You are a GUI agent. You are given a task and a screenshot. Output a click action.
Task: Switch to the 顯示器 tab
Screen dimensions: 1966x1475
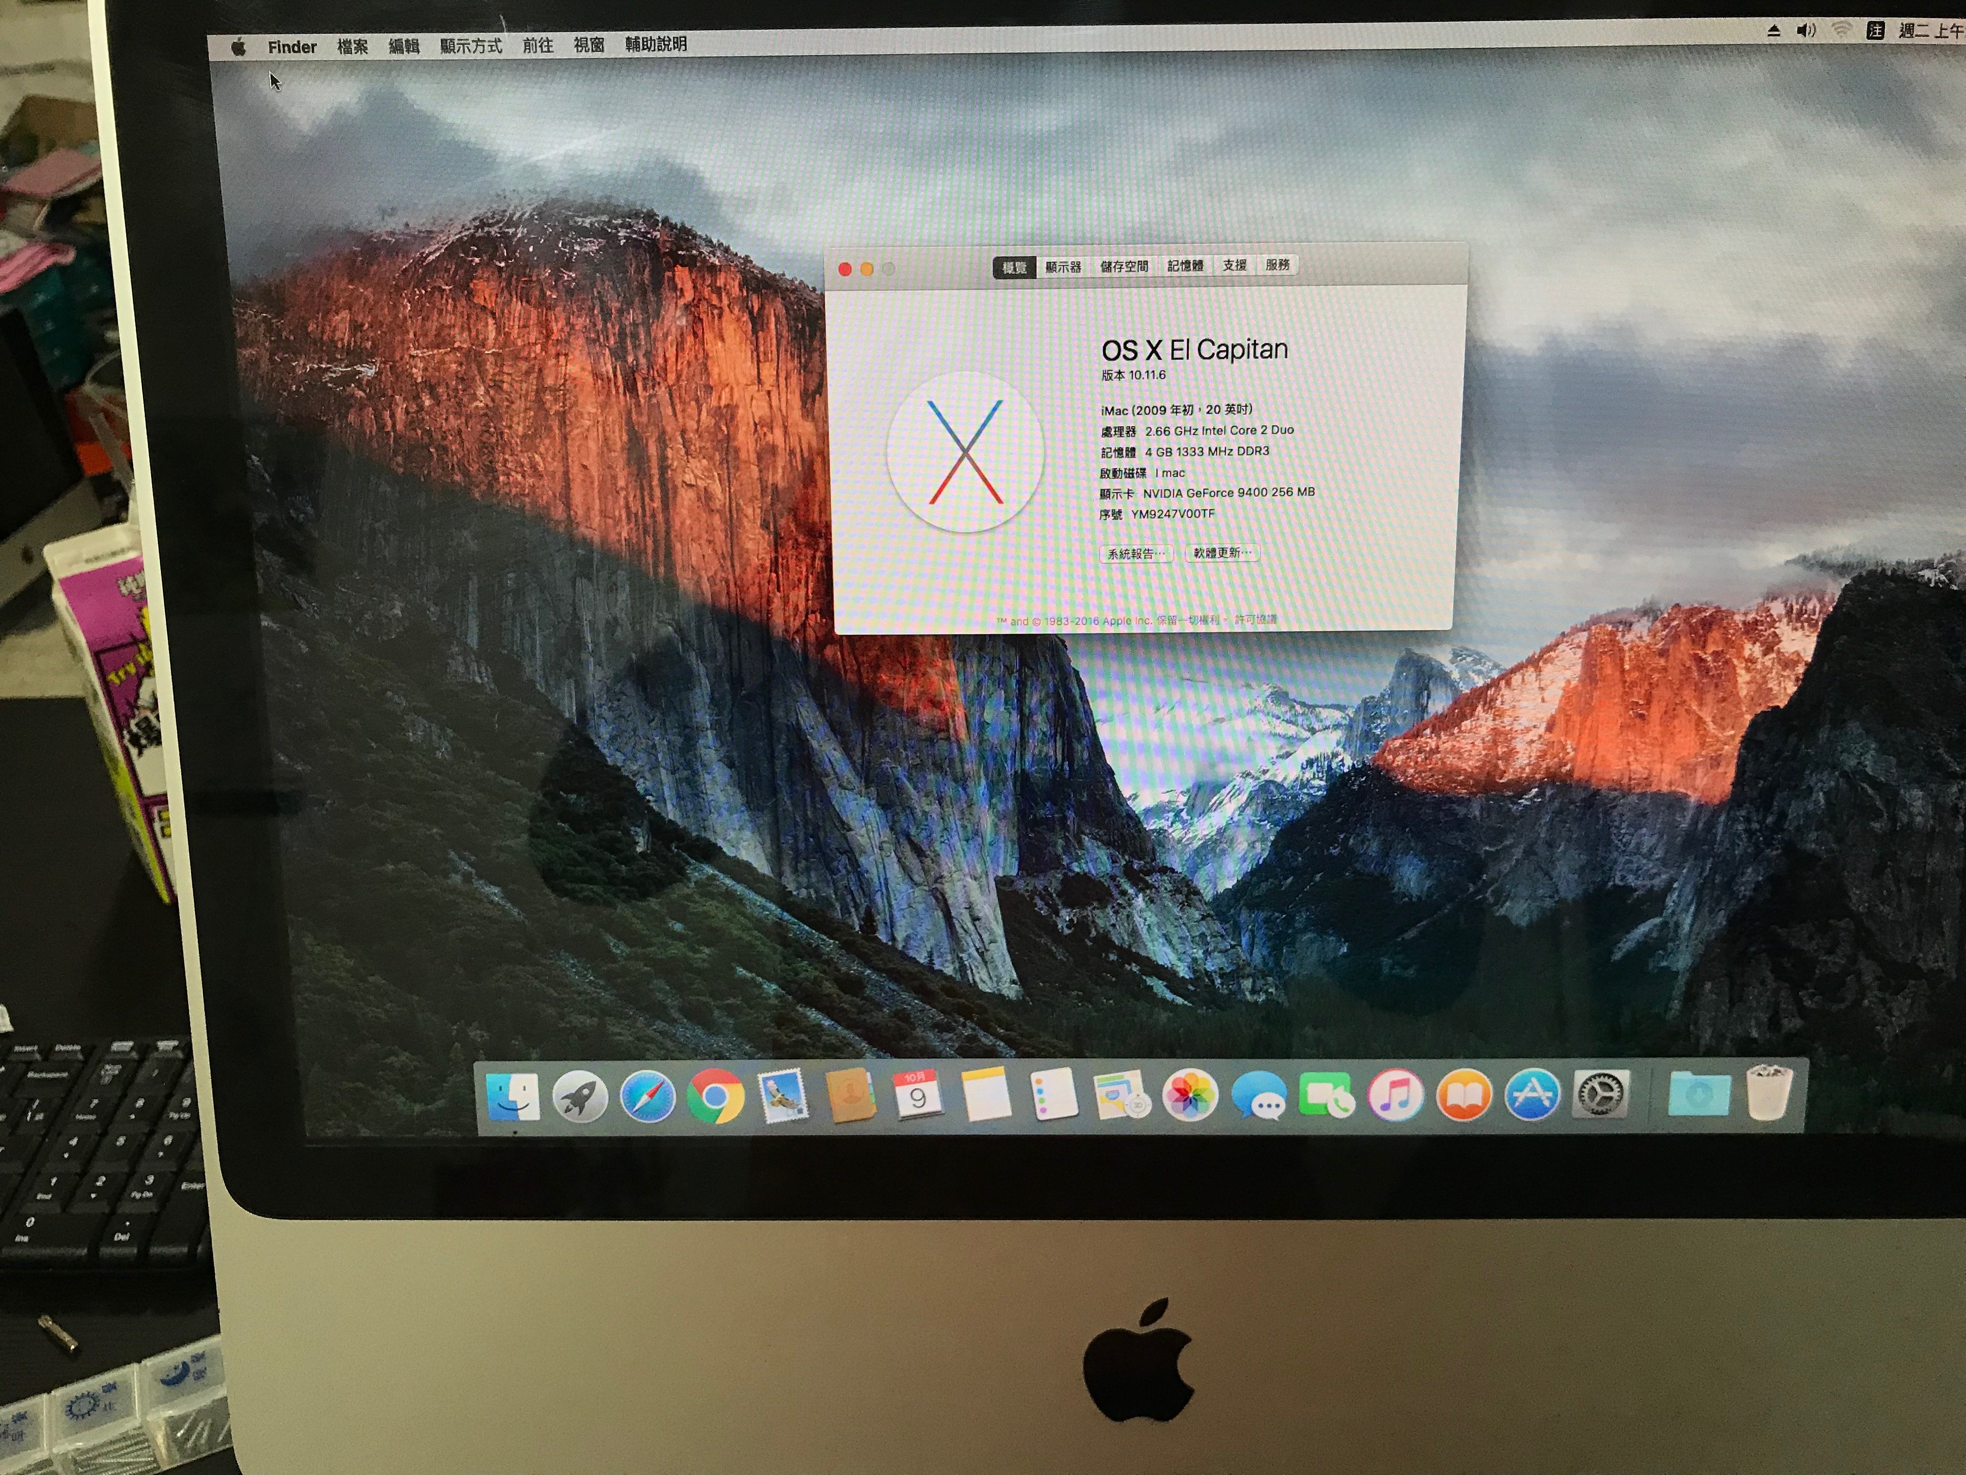tap(1063, 267)
